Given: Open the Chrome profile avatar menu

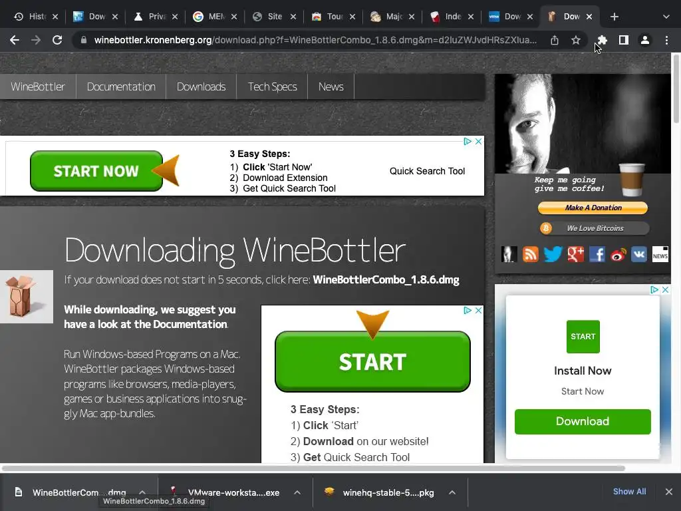Looking at the screenshot, I should 645,40.
